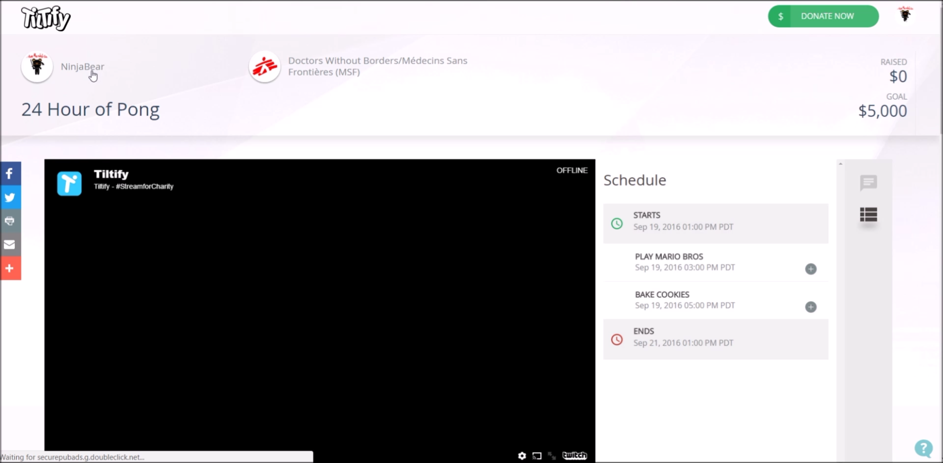The height and width of the screenshot is (463, 943).
Task: Open more sharing options plus icon
Action: [10, 268]
